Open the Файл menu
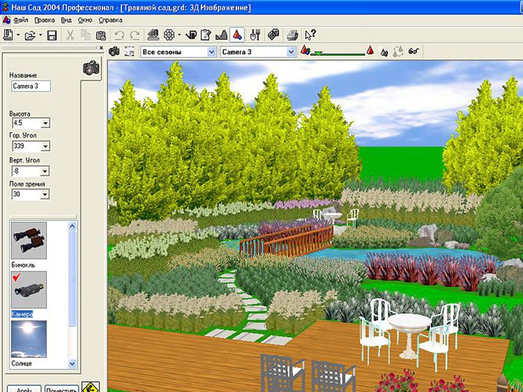The image size is (523, 392). (x=20, y=20)
